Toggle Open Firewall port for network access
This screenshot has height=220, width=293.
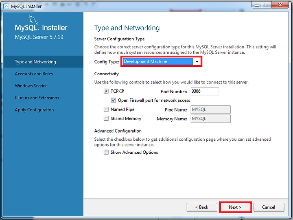[x=113, y=100]
